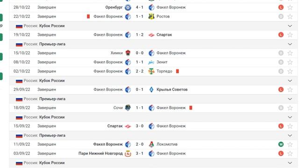Collapse Премьер-лига section above Химки match
299x168 pixels.
(290, 44)
